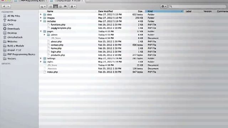
Task: Select the login.php file
Action: click(56, 52)
